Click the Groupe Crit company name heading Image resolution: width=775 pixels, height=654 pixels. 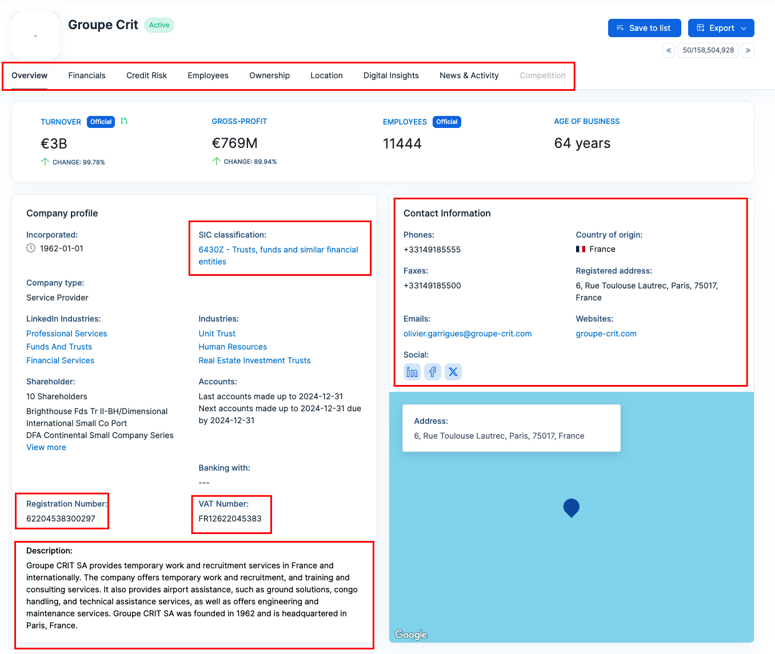pyautogui.click(x=103, y=25)
